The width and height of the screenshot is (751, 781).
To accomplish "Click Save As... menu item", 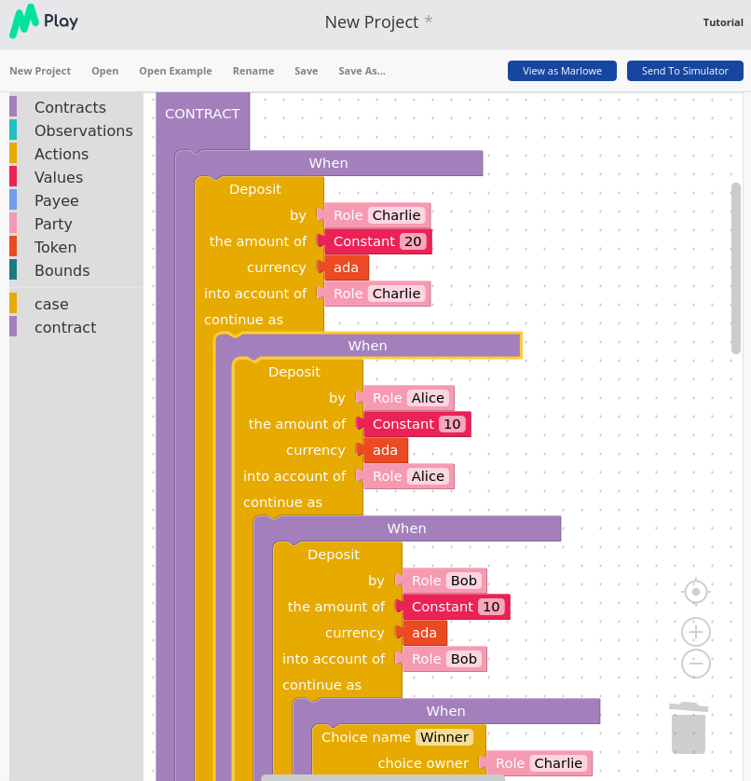I will (x=362, y=71).
